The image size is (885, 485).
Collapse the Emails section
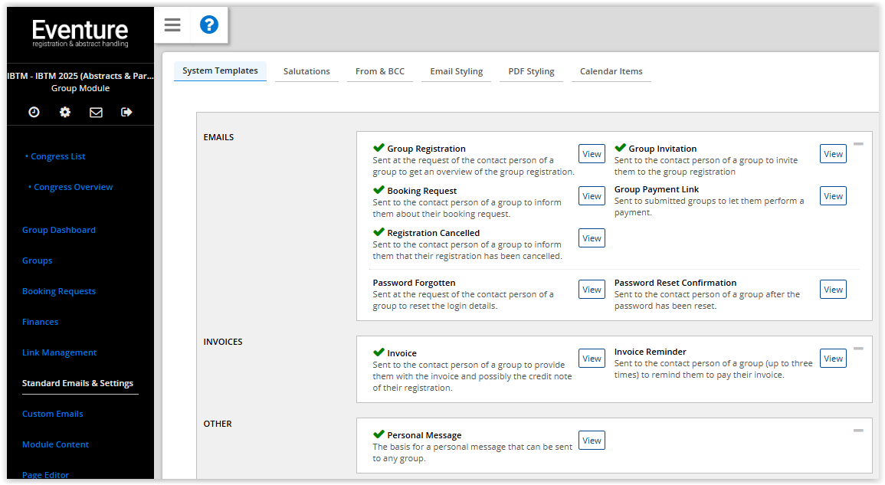pyautogui.click(x=858, y=144)
